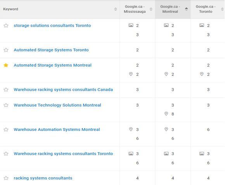Click map pin icon in Toronto column for Automated Storage Systems Montreal
Image resolution: width=225 pixels, height=185 pixels.
(x=202, y=74)
